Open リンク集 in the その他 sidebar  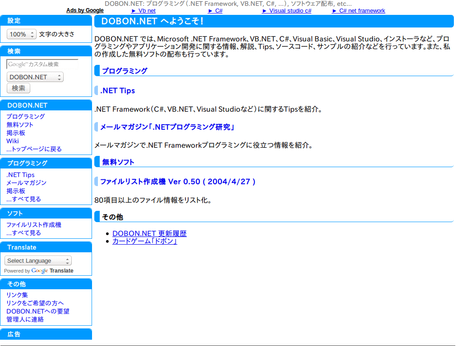(17, 295)
